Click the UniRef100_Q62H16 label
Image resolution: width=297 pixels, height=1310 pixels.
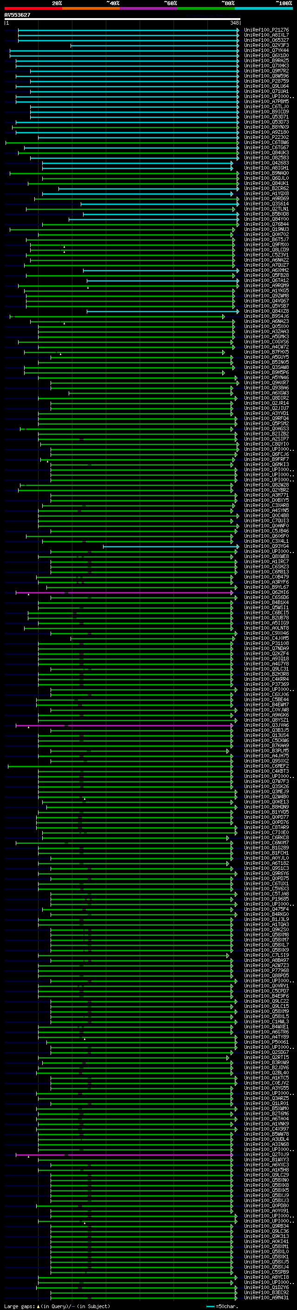266,592
